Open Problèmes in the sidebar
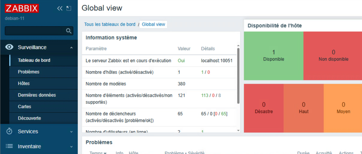Viewport: 362px width, 154px height. click(x=28, y=72)
